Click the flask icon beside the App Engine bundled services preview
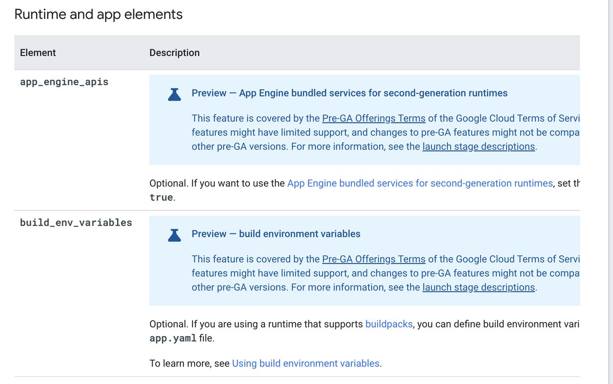 coord(175,94)
